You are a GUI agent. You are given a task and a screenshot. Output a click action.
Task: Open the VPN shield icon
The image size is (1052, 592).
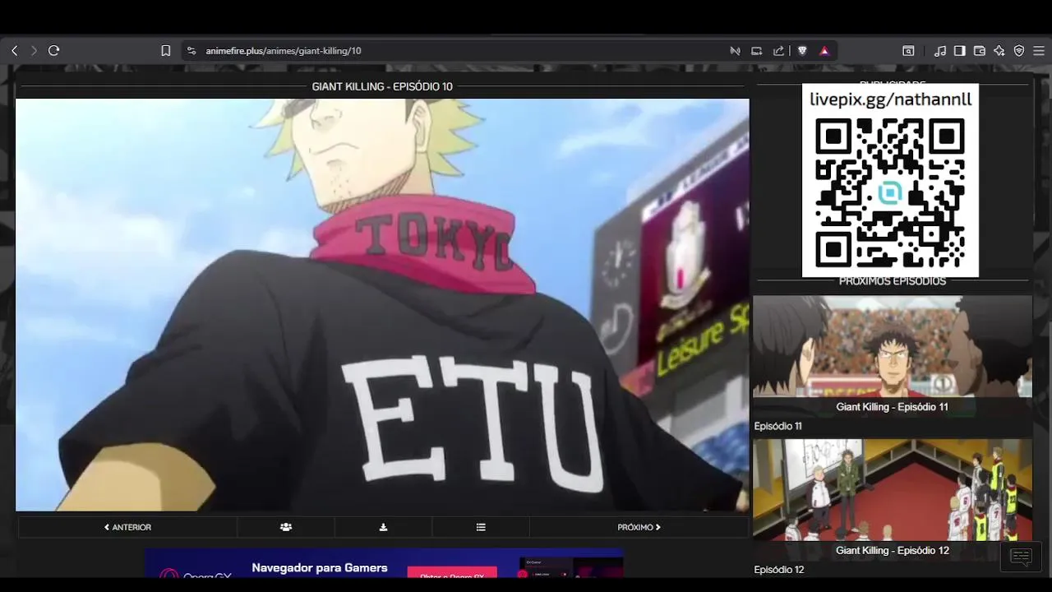tap(1019, 50)
